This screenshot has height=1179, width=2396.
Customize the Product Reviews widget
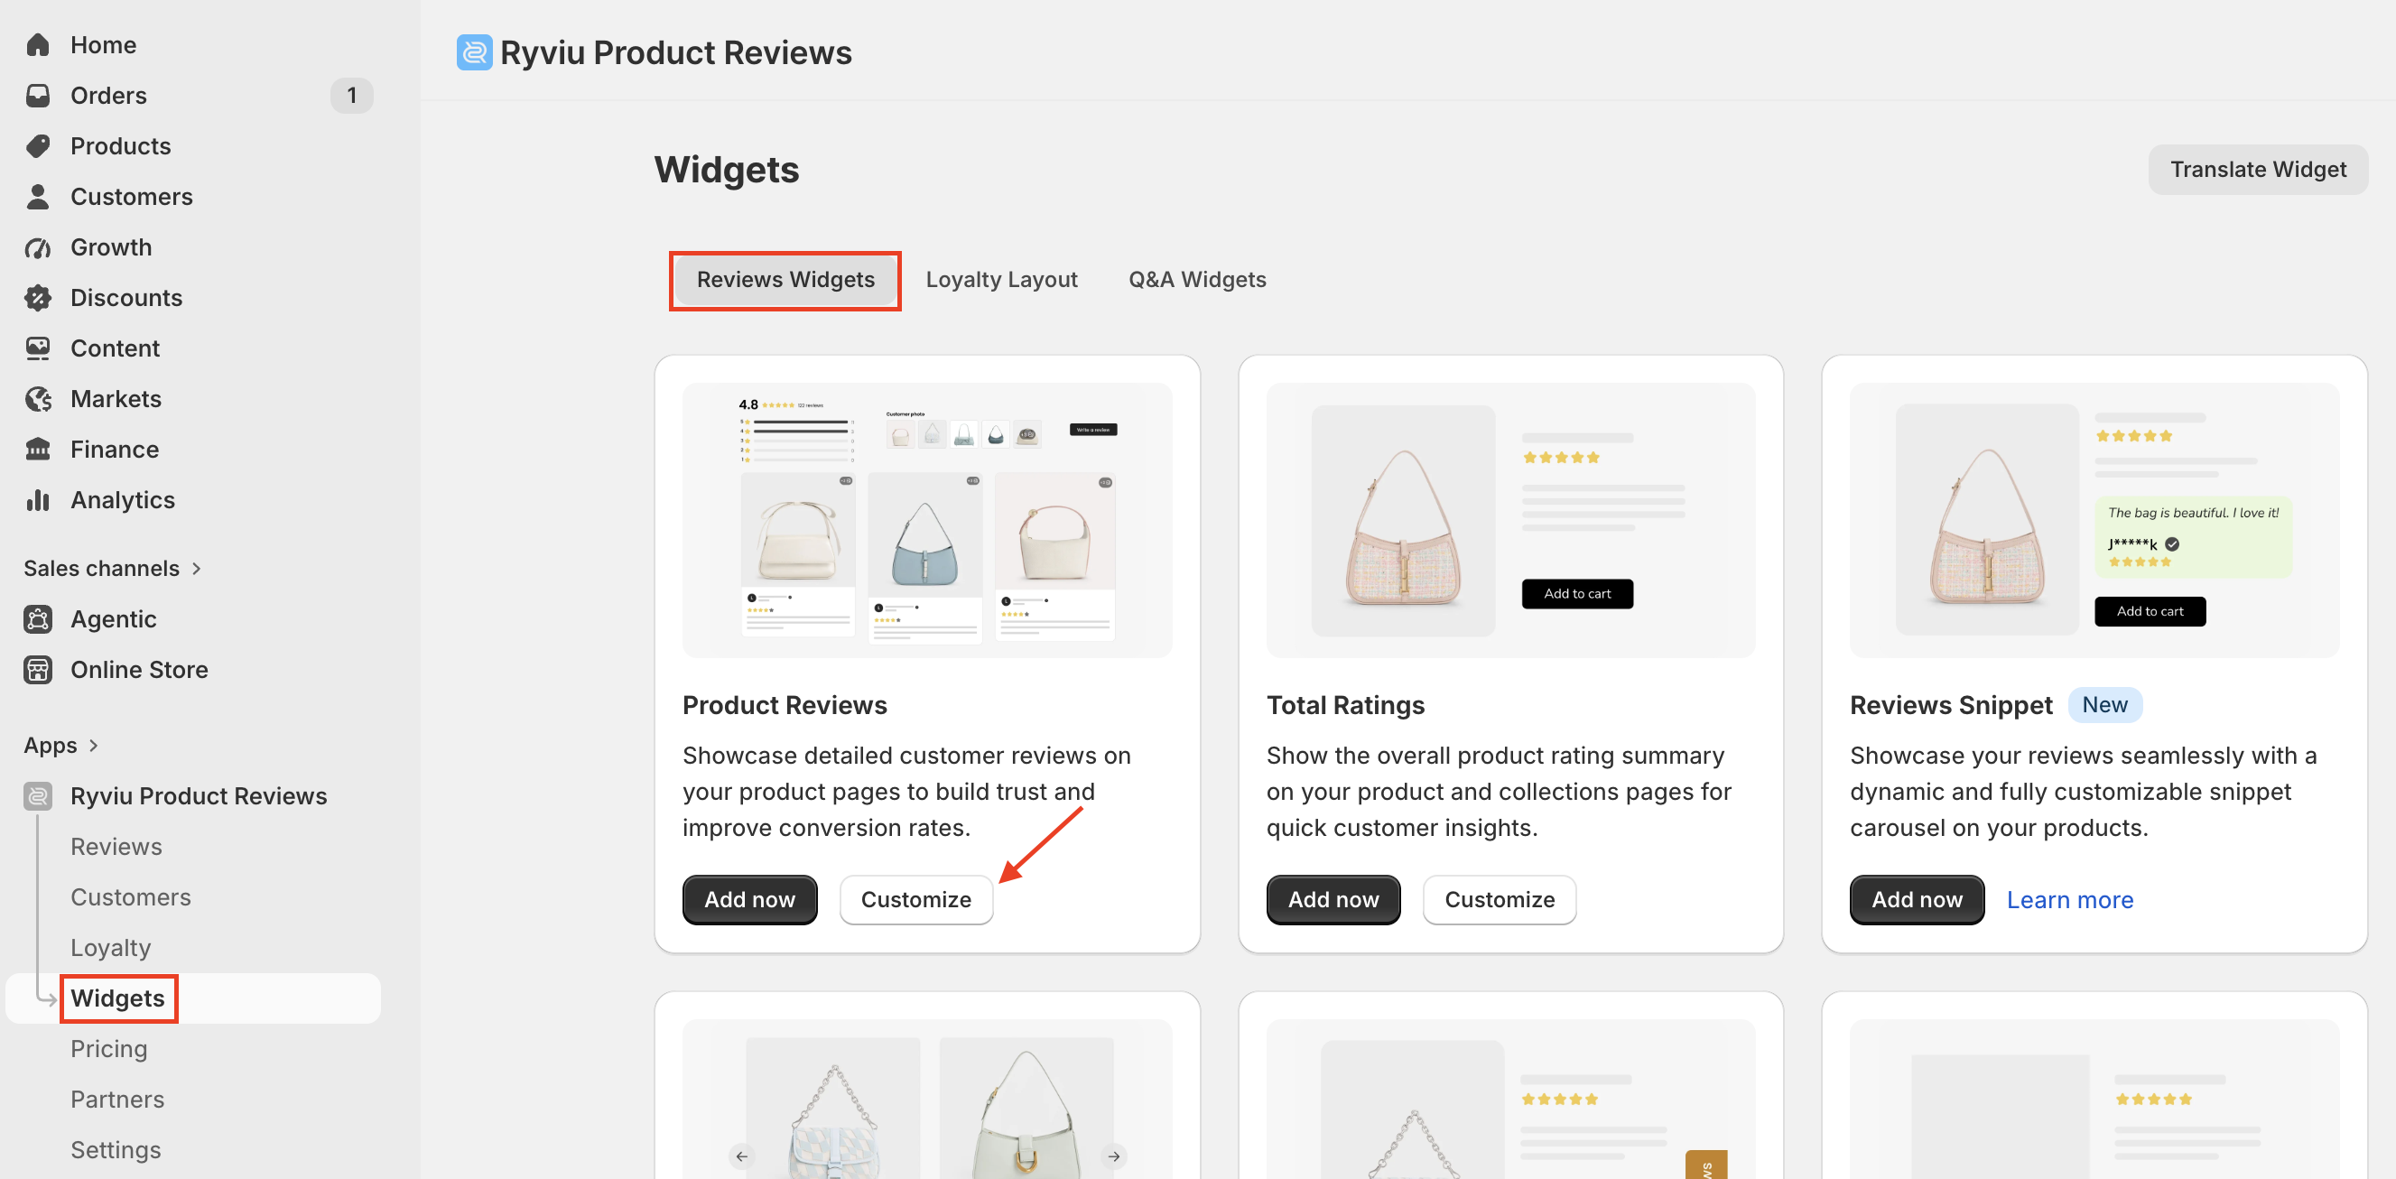(x=915, y=899)
